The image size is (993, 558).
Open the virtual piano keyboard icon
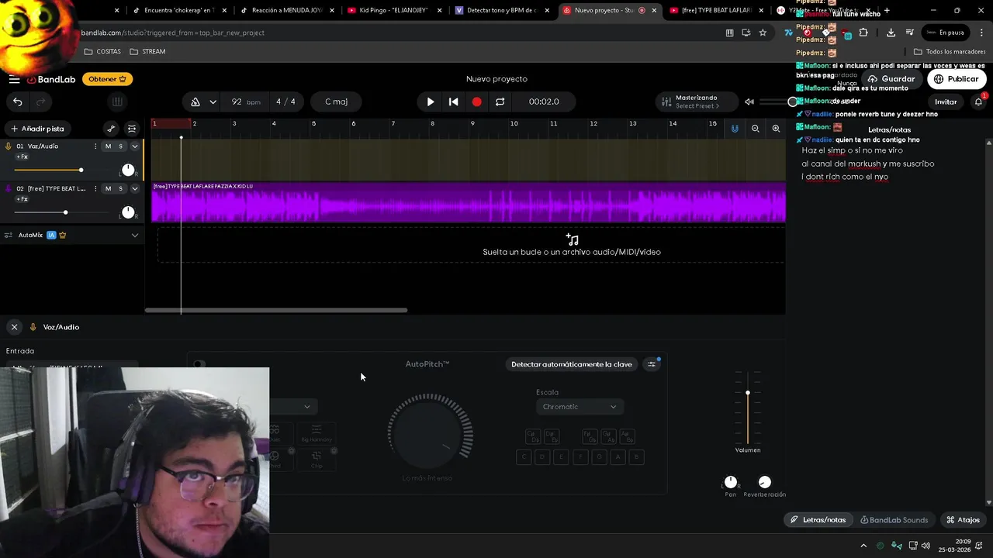pyautogui.click(x=116, y=102)
